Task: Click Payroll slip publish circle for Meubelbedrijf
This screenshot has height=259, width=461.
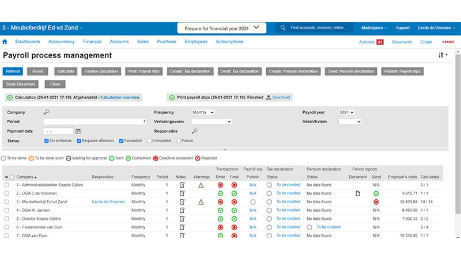Action: pyautogui.click(x=253, y=202)
